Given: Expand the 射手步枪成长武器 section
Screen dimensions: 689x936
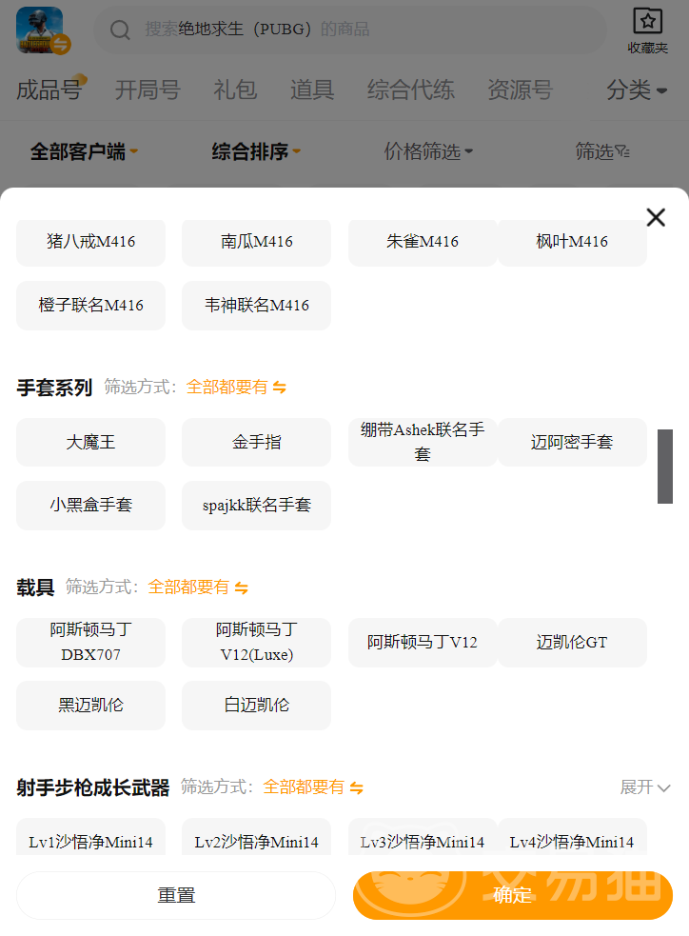Looking at the screenshot, I should coord(645,787).
